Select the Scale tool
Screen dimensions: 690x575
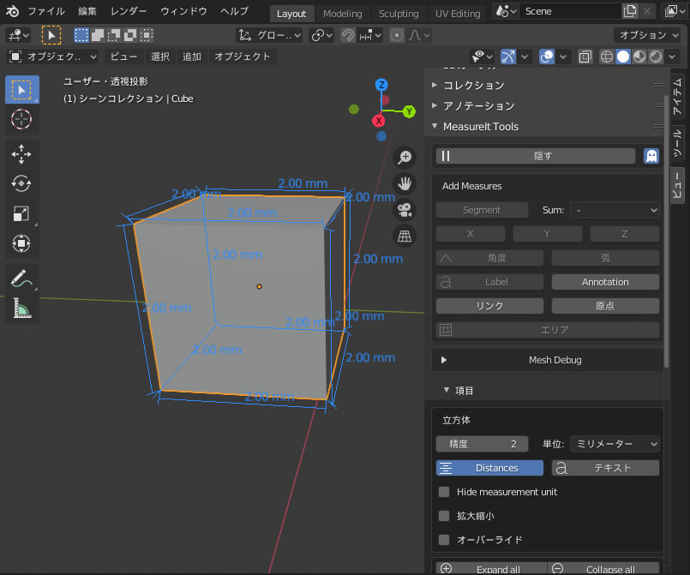pos(21,213)
